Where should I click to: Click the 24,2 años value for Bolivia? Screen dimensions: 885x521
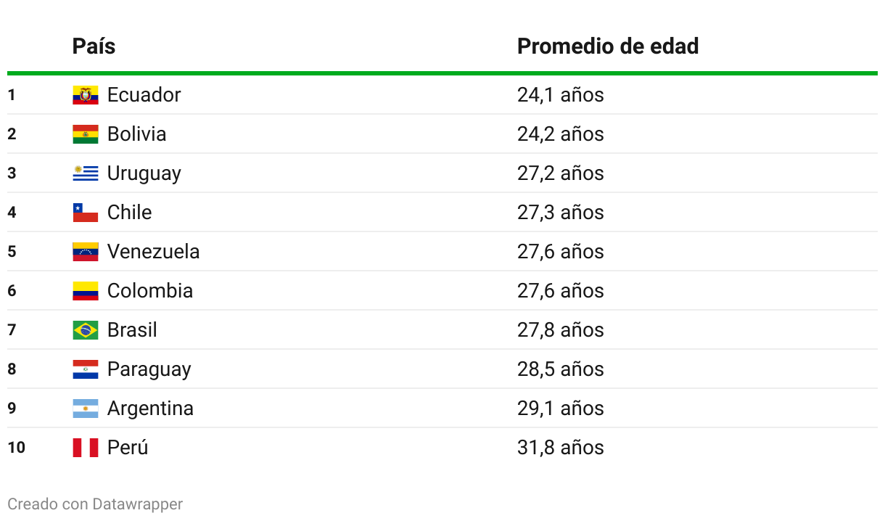(561, 134)
